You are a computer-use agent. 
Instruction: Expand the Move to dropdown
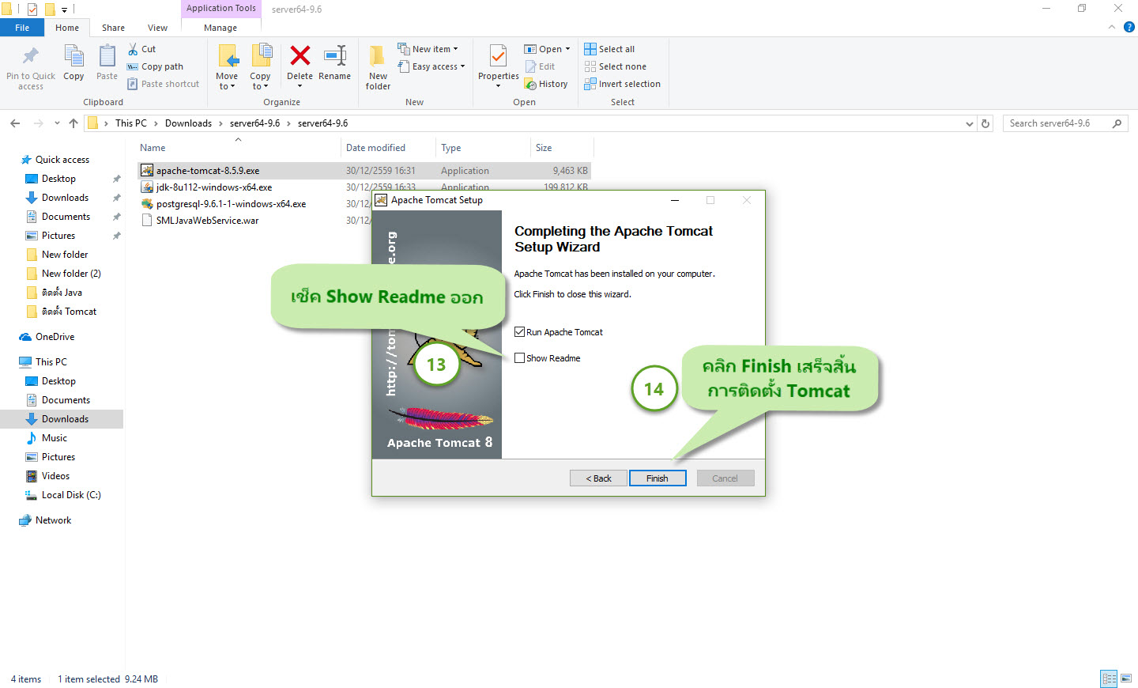pos(227,81)
